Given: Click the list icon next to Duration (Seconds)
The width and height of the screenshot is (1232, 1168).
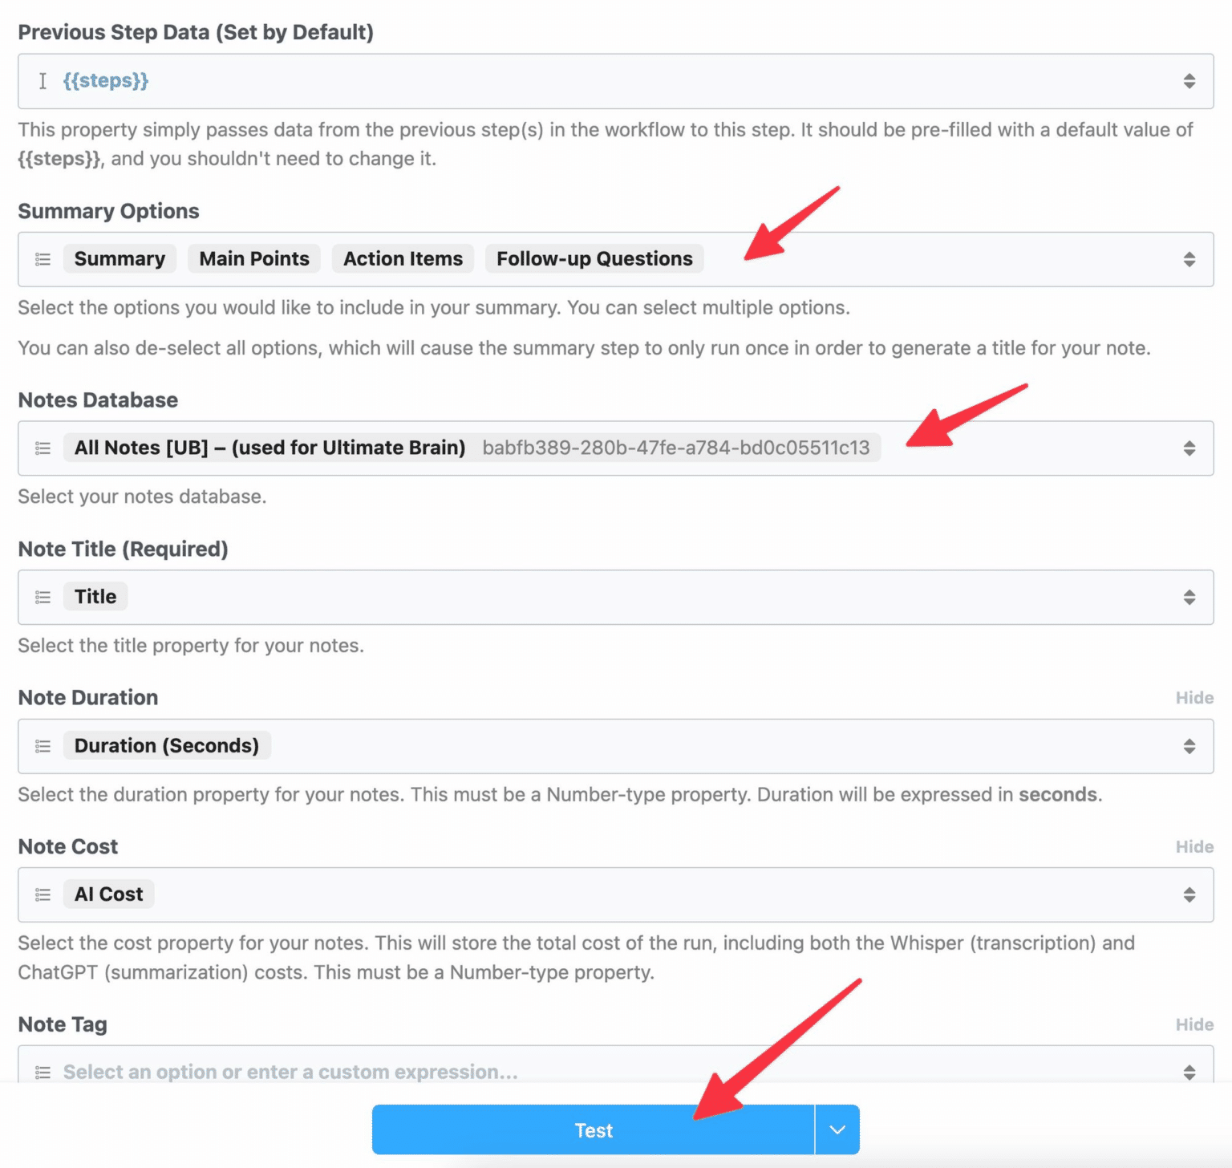Looking at the screenshot, I should click(x=42, y=746).
